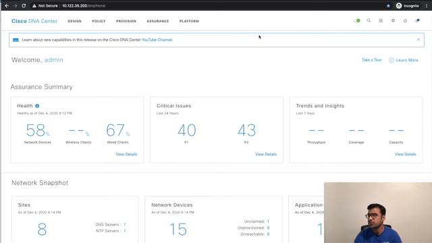Click the Network Devices count 15

pos(178,230)
